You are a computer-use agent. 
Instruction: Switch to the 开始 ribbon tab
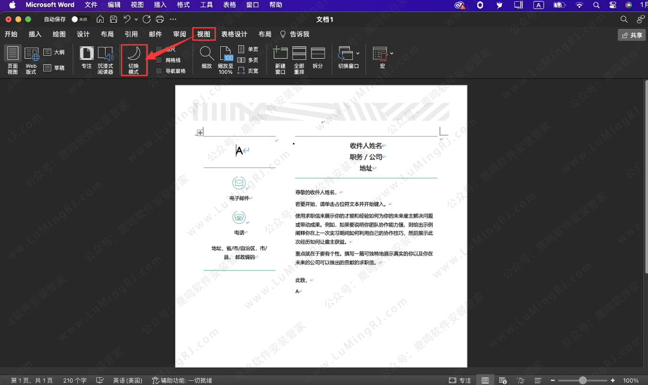tap(11, 34)
